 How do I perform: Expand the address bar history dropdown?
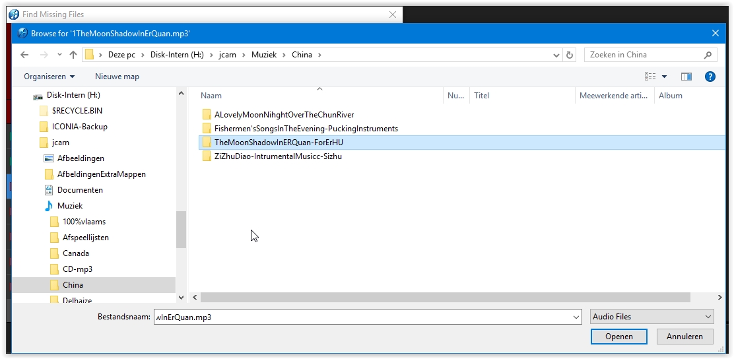click(x=556, y=55)
